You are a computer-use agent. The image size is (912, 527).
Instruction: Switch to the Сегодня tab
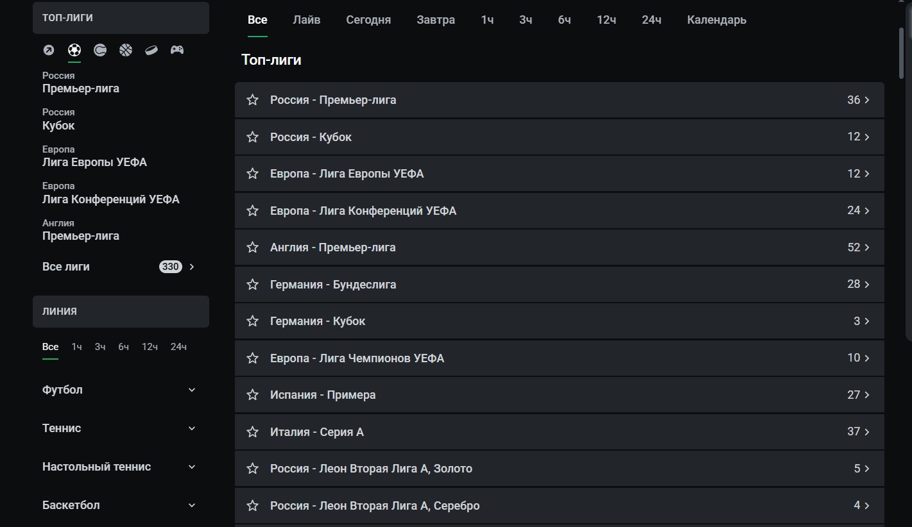pos(368,20)
